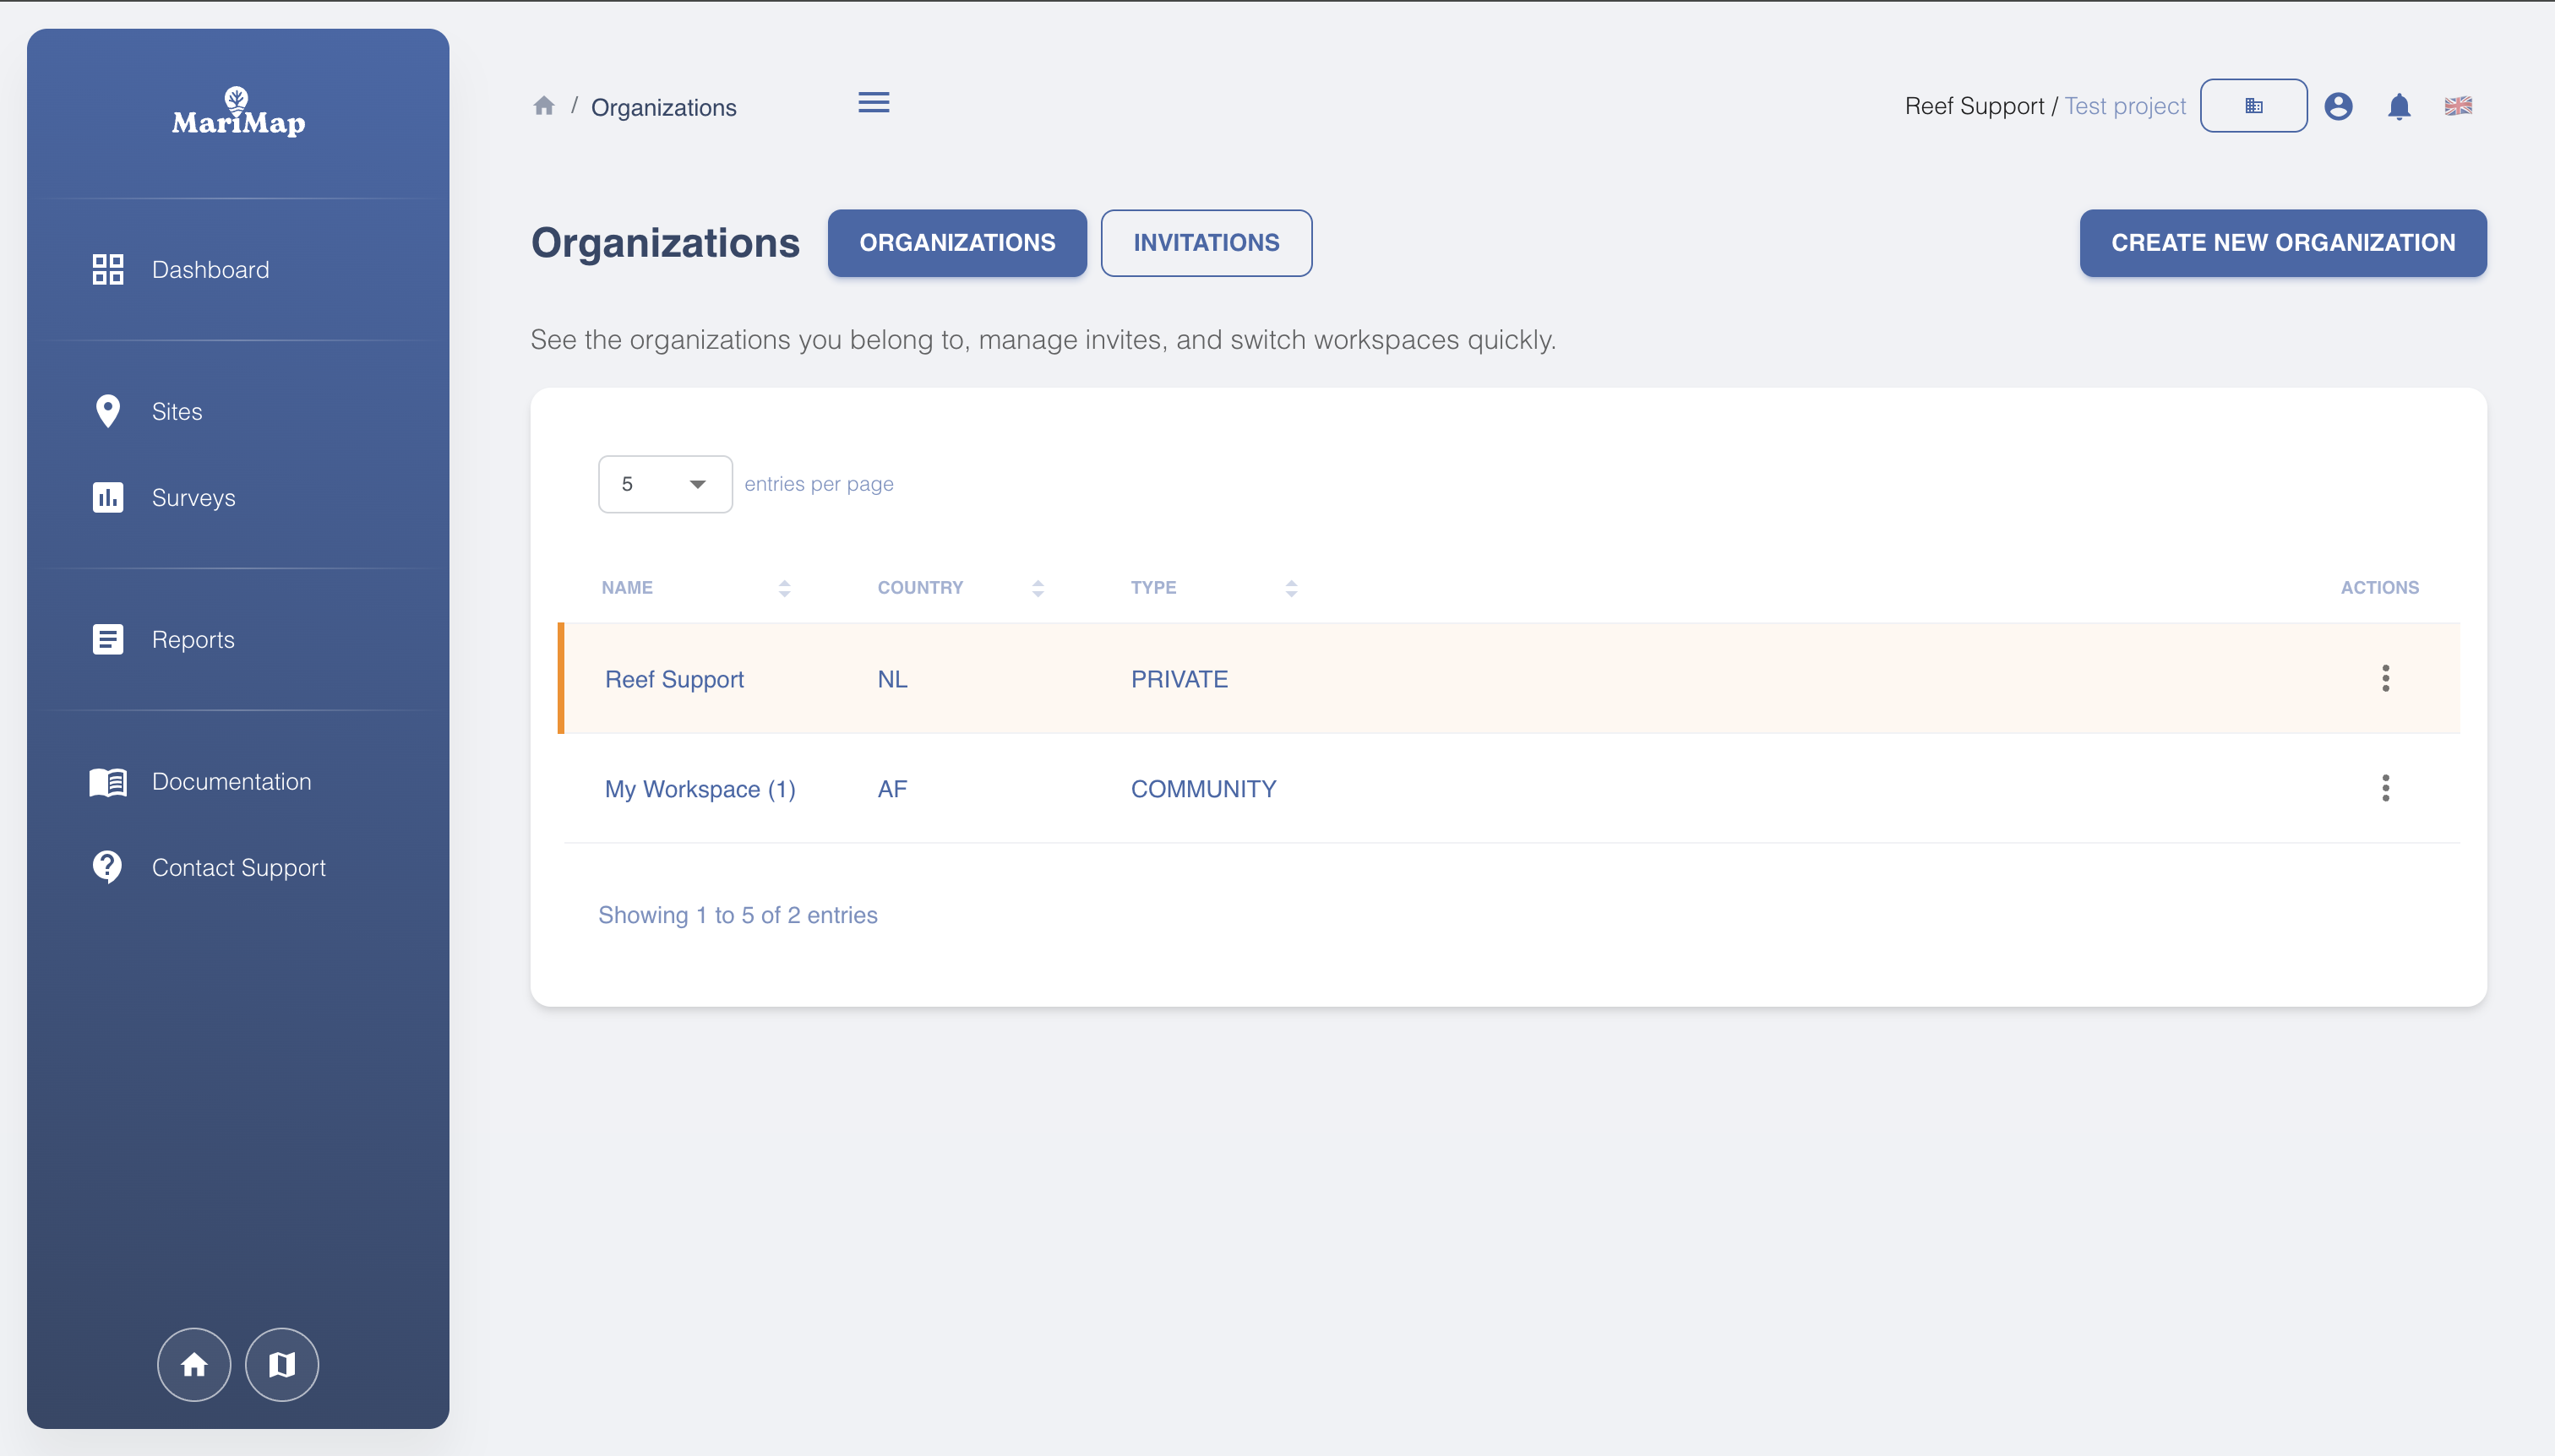2555x1456 pixels.
Task: Open Surveys from the sidebar
Action: click(193, 497)
